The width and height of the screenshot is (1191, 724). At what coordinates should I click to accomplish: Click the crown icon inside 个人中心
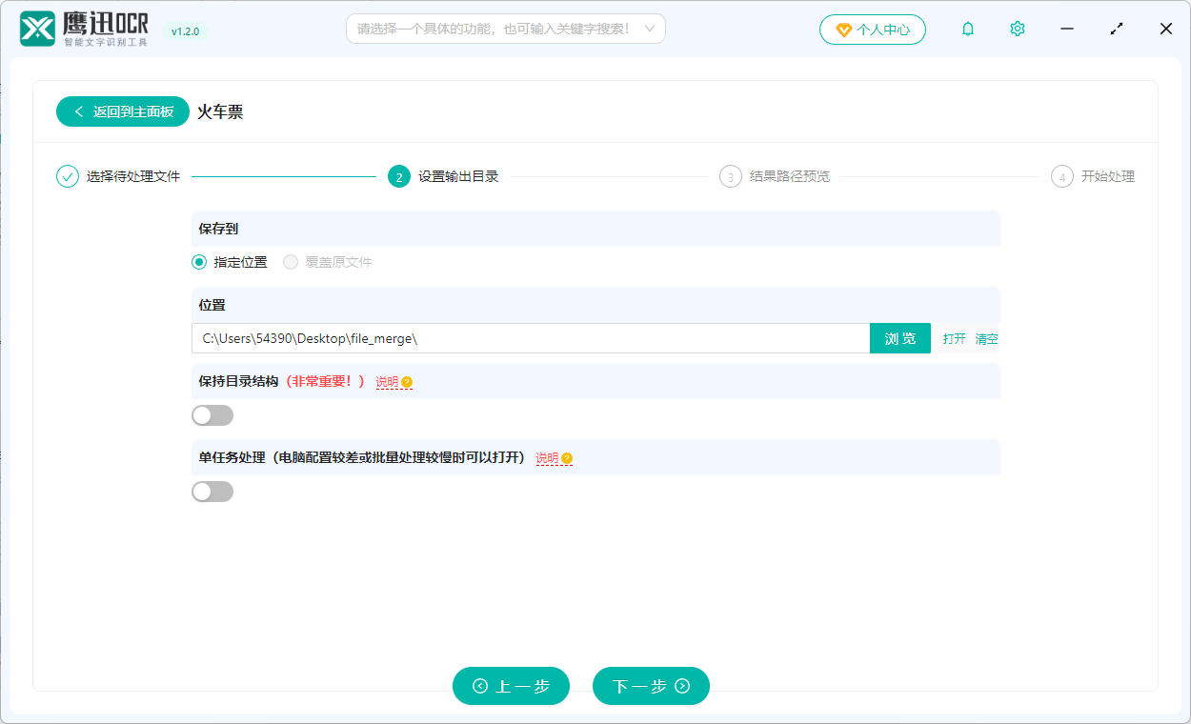pos(842,29)
